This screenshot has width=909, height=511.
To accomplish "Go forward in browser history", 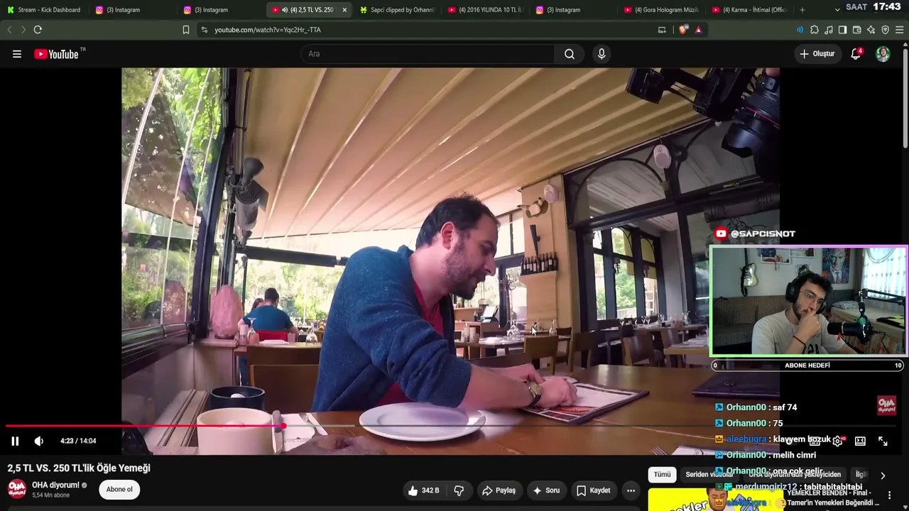I will [23, 30].
